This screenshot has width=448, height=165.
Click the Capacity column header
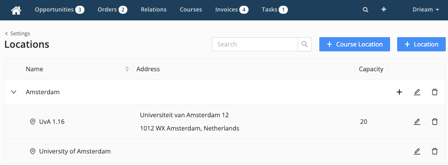371,69
